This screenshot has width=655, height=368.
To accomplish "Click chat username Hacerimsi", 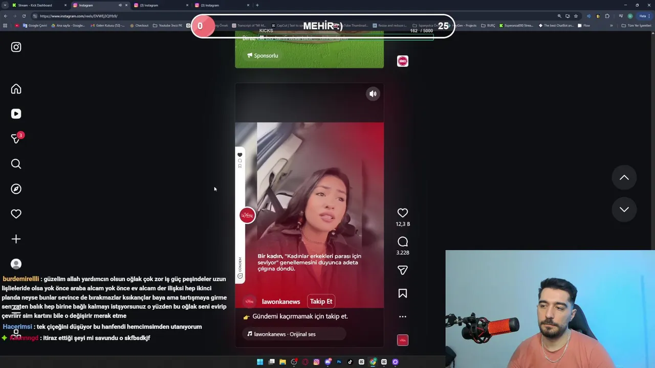I will coord(17,327).
